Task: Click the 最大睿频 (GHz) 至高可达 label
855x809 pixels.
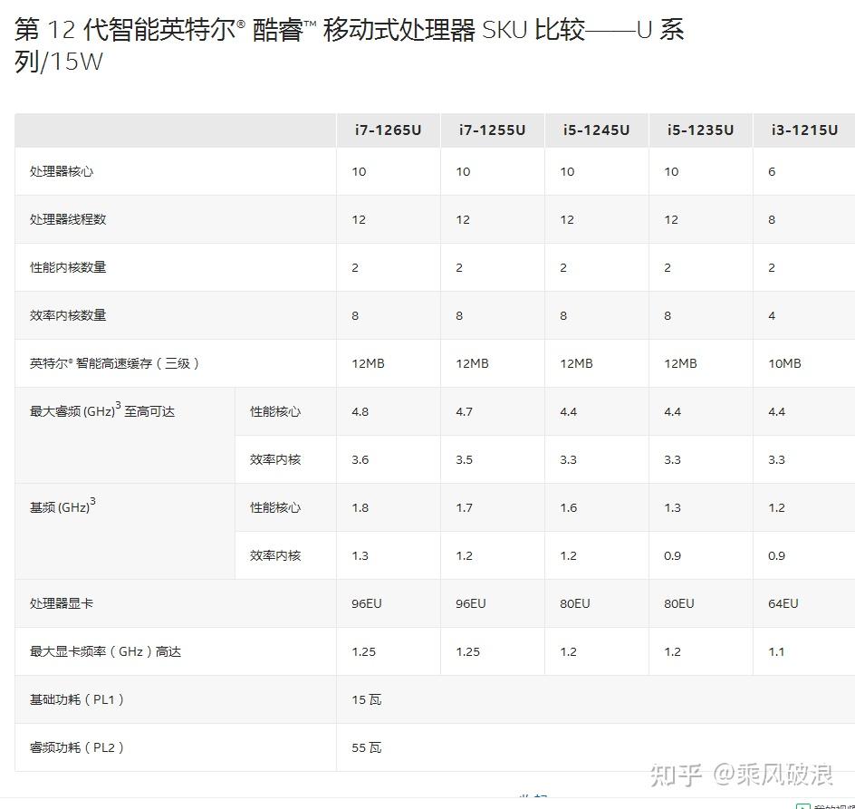Action: 102,410
